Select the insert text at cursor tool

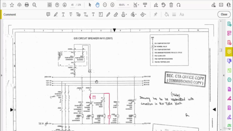[86, 15]
